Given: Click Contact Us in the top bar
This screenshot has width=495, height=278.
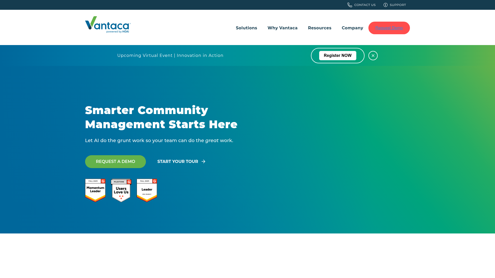Looking at the screenshot, I should coord(365,5).
